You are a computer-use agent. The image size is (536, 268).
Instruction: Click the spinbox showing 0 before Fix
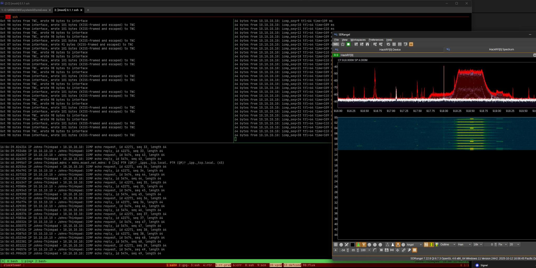point(490,244)
